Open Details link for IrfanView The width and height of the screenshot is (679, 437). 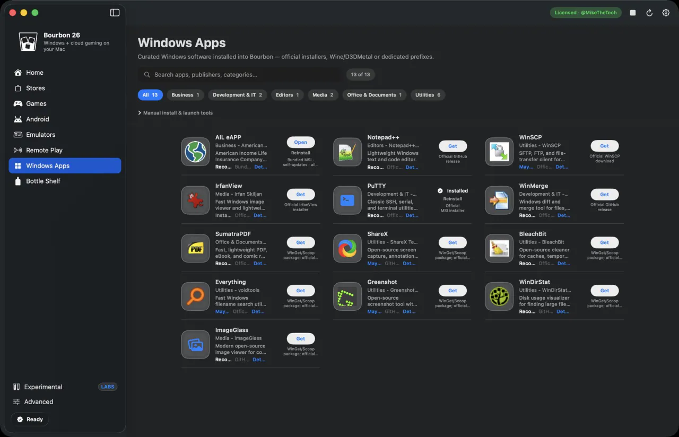(259, 215)
